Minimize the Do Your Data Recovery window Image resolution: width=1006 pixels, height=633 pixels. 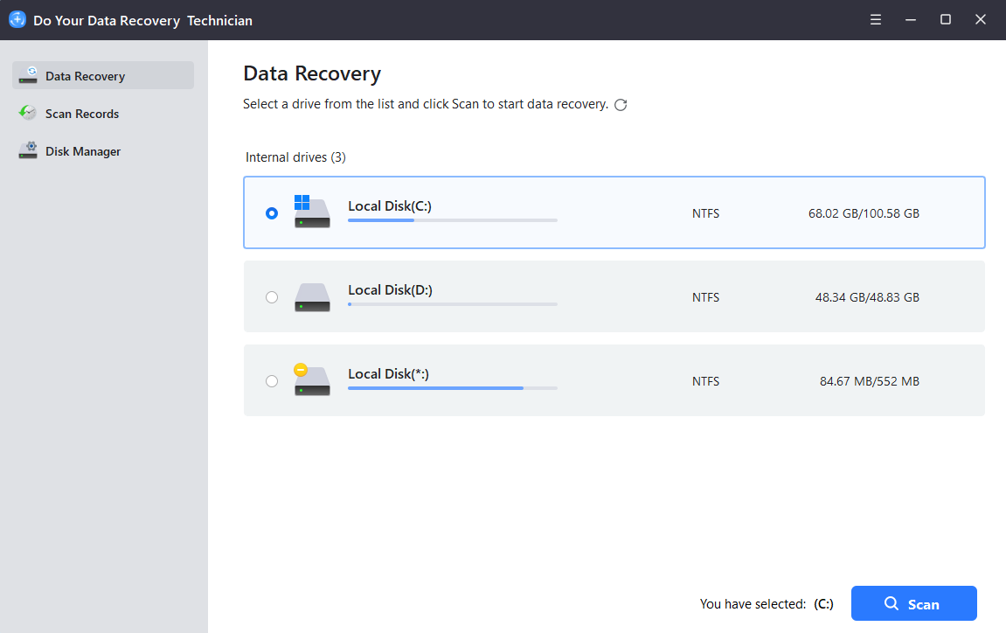(x=911, y=20)
